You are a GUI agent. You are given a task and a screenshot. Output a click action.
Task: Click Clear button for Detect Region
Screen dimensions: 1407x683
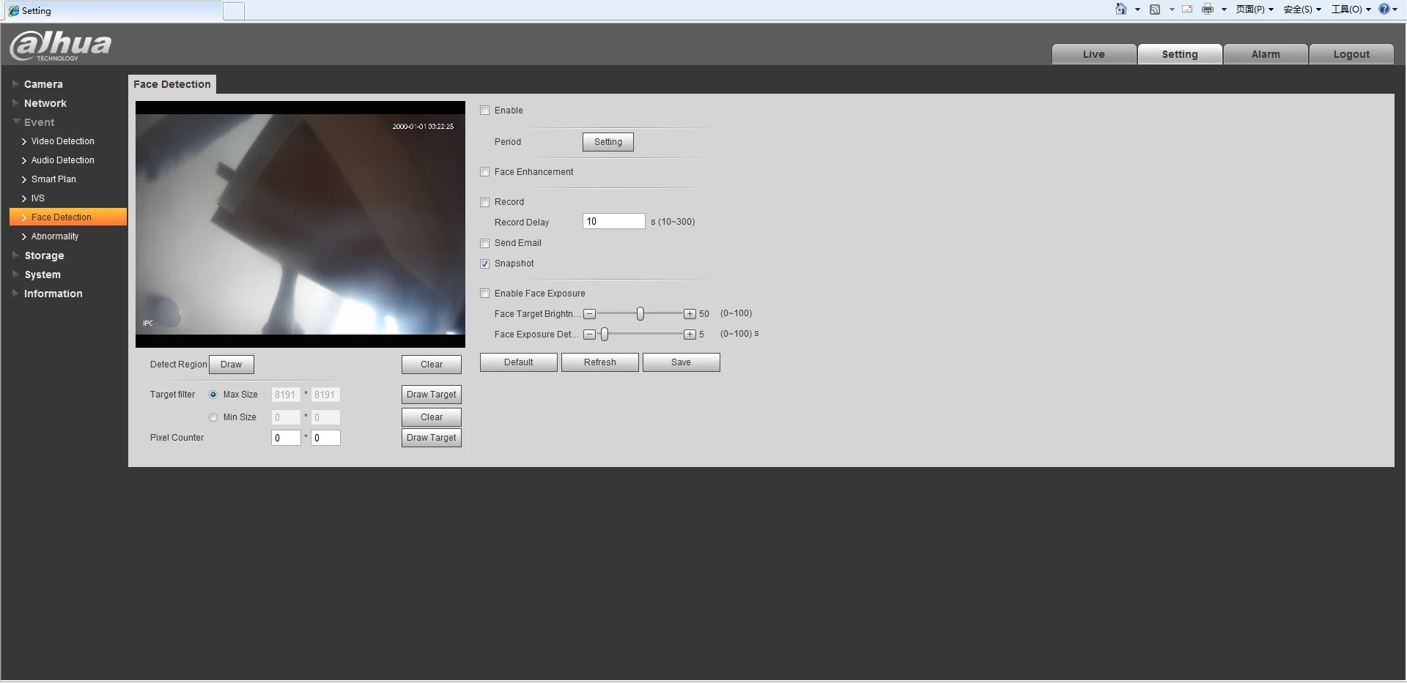(x=432, y=365)
